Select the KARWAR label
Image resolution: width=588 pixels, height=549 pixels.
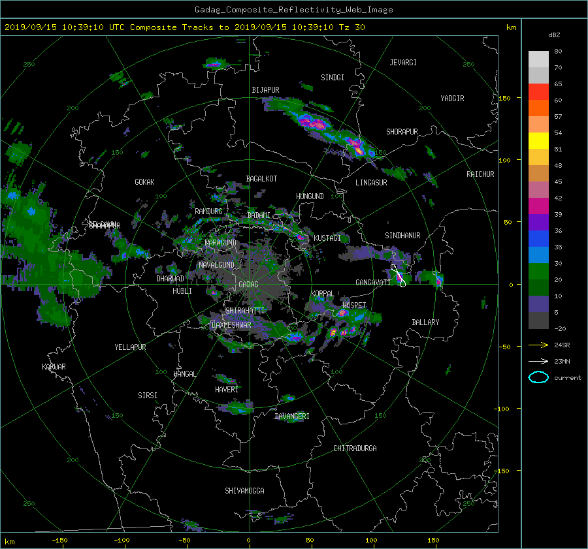54,367
